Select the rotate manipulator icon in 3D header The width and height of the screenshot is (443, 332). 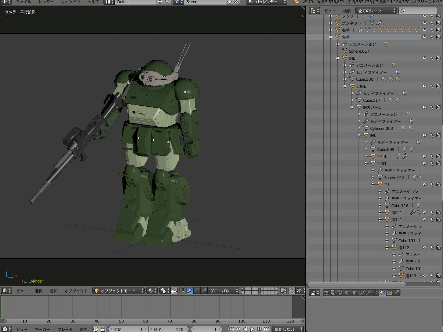197,291
